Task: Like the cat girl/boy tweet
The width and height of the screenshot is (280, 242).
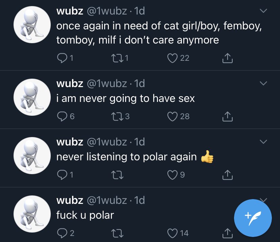Action: (172, 58)
